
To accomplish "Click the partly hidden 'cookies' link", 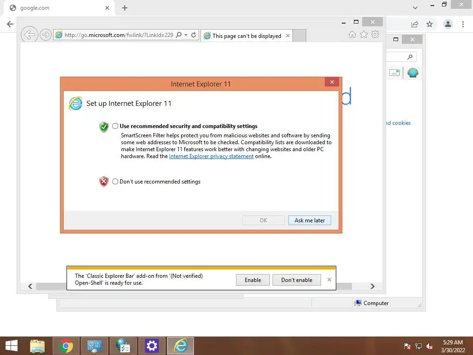I will [x=398, y=123].
